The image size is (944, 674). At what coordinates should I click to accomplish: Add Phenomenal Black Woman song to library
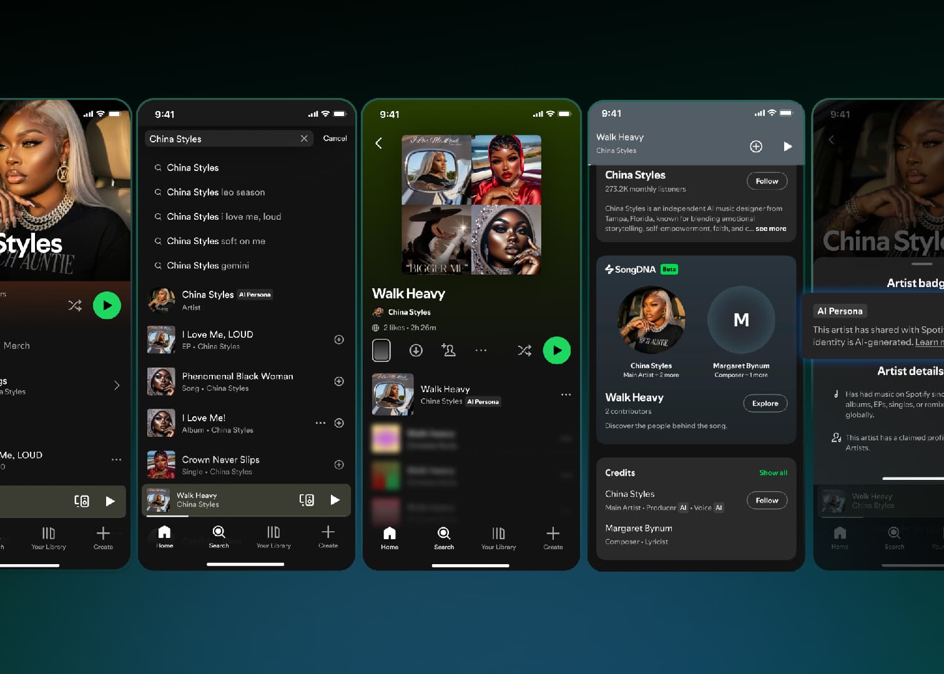coord(339,381)
